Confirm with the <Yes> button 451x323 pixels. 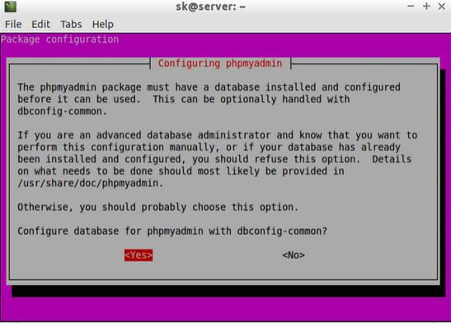pyautogui.click(x=139, y=255)
